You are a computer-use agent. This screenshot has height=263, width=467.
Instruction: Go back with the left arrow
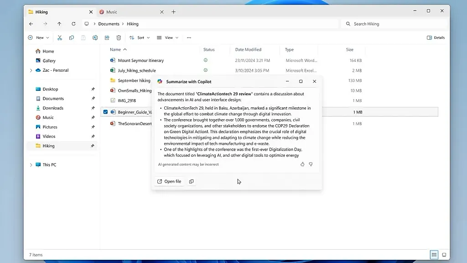(31, 24)
